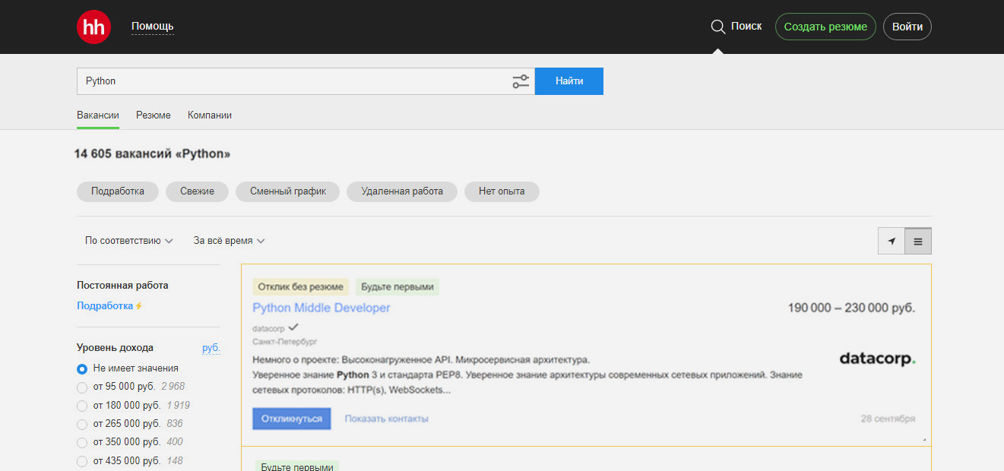
Task: Select income 'от 265 000 руб.'
Action: (x=82, y=424)
